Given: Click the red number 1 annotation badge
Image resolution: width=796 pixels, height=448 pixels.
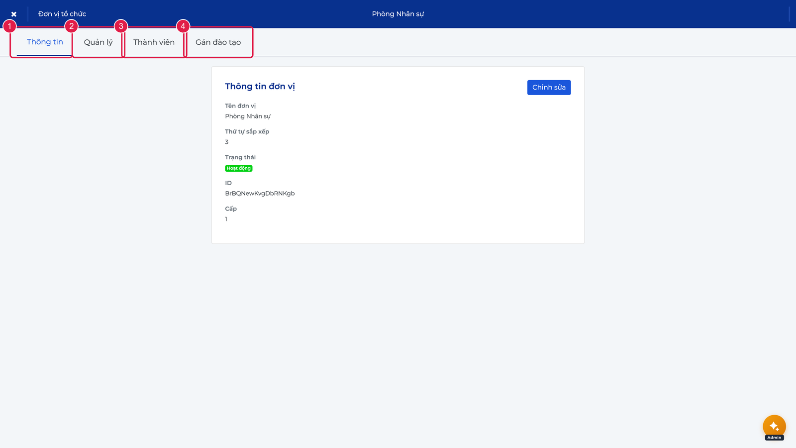Looking at the screenshot, I should [x=9, y=26].
